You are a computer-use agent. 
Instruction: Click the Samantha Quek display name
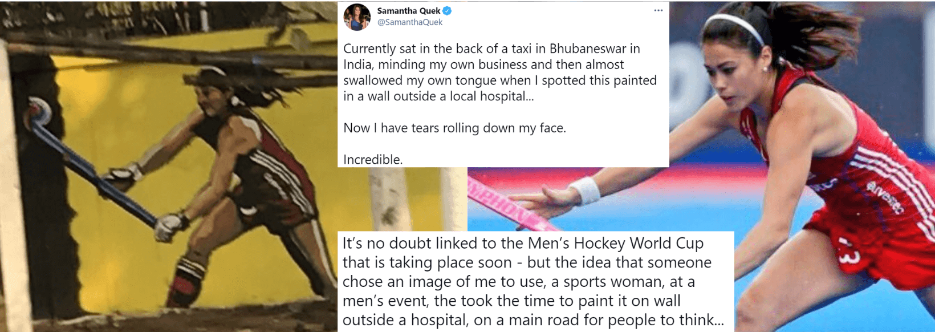pos(409,10)
